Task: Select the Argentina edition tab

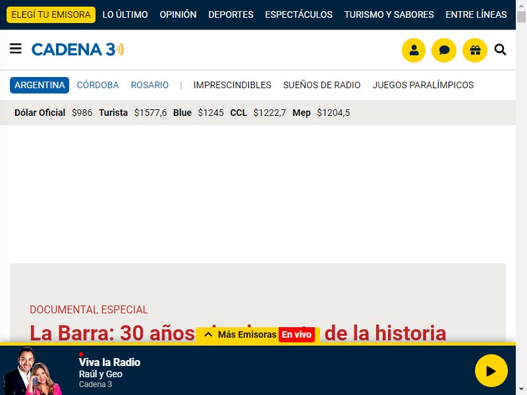Action: 40,85
